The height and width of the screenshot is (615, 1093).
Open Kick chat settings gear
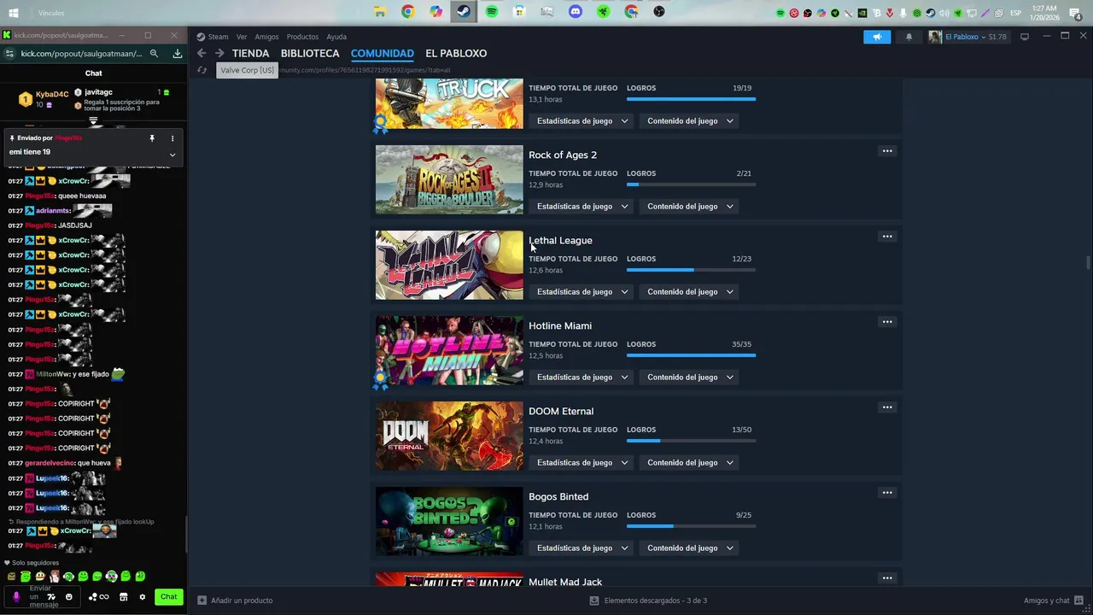143,597
